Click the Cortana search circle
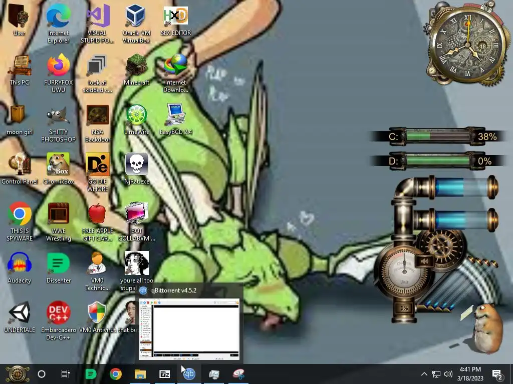The image size is (513, 384). (x=42, y=374)
